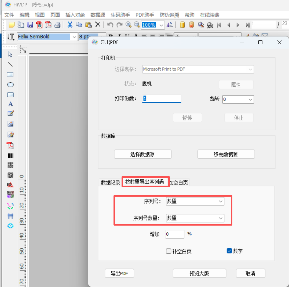Image resolution: width=289 pixels, height=287 pixels.
Task: Enable the 补空白页 checkbox
Action: 169,251
